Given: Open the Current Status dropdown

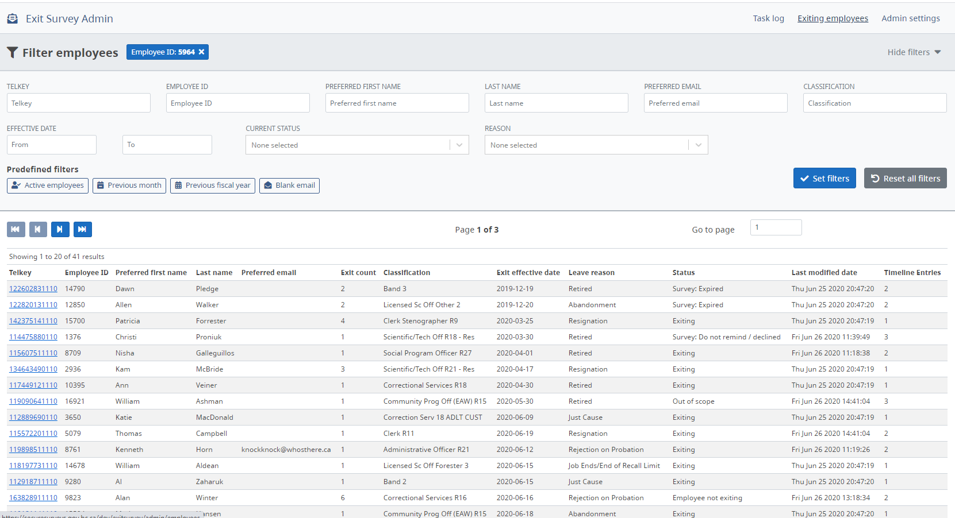Looking at the screenshot, I should coord(459,145).
